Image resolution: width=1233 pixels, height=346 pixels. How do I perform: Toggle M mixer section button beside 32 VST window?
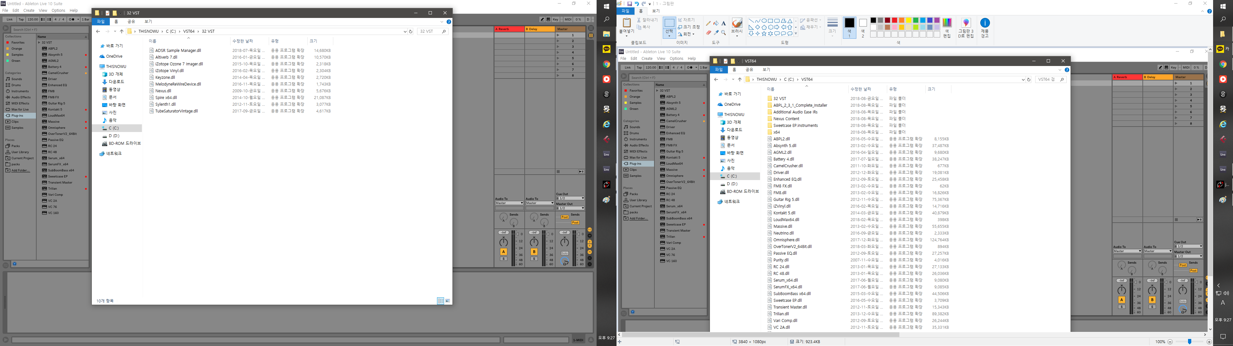(590, 252)
